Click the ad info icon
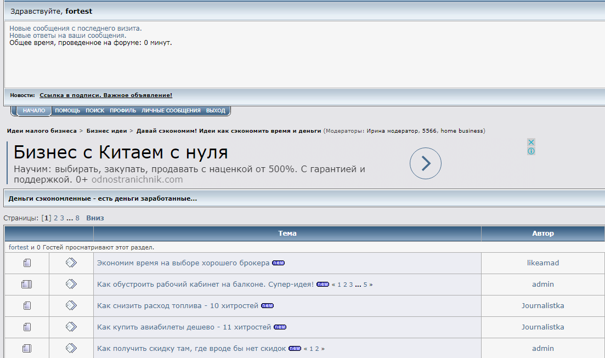Viewport: 605px width, 358px height. point(531,151)
